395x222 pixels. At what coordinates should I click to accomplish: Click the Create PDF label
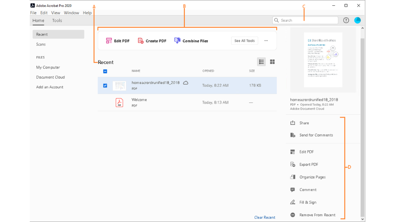pyautogui.click(x=156, y=41)
